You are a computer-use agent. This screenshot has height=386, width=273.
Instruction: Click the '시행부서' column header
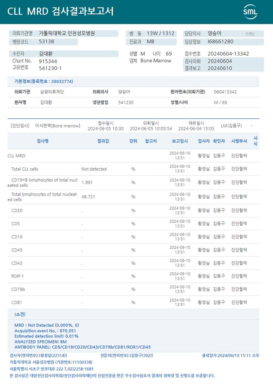point(239,141)
